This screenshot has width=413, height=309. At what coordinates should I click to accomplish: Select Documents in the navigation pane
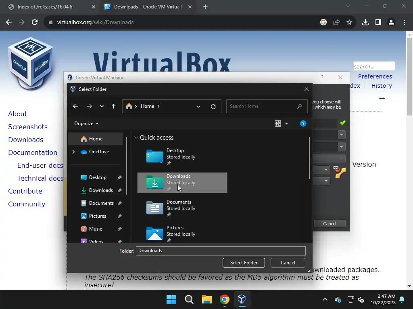(x=101, y=203)
